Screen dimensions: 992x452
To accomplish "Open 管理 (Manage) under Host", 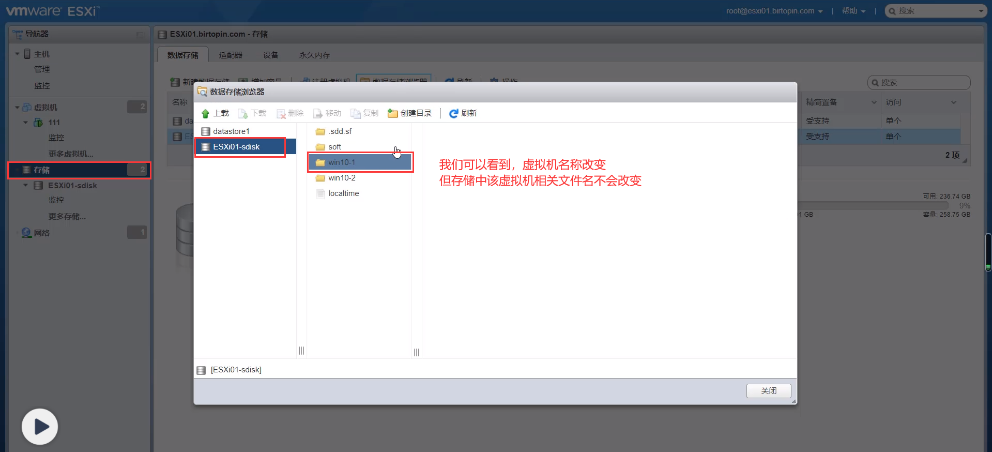I will pos(42,69).
